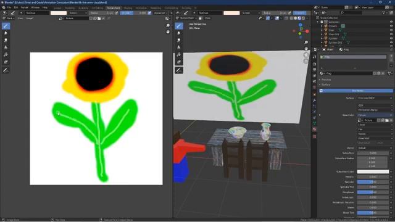395x222 pixels.
Task: Select the Mask tool in image editor toolbar
Action: pyautogui.click(x=6, y=62)
